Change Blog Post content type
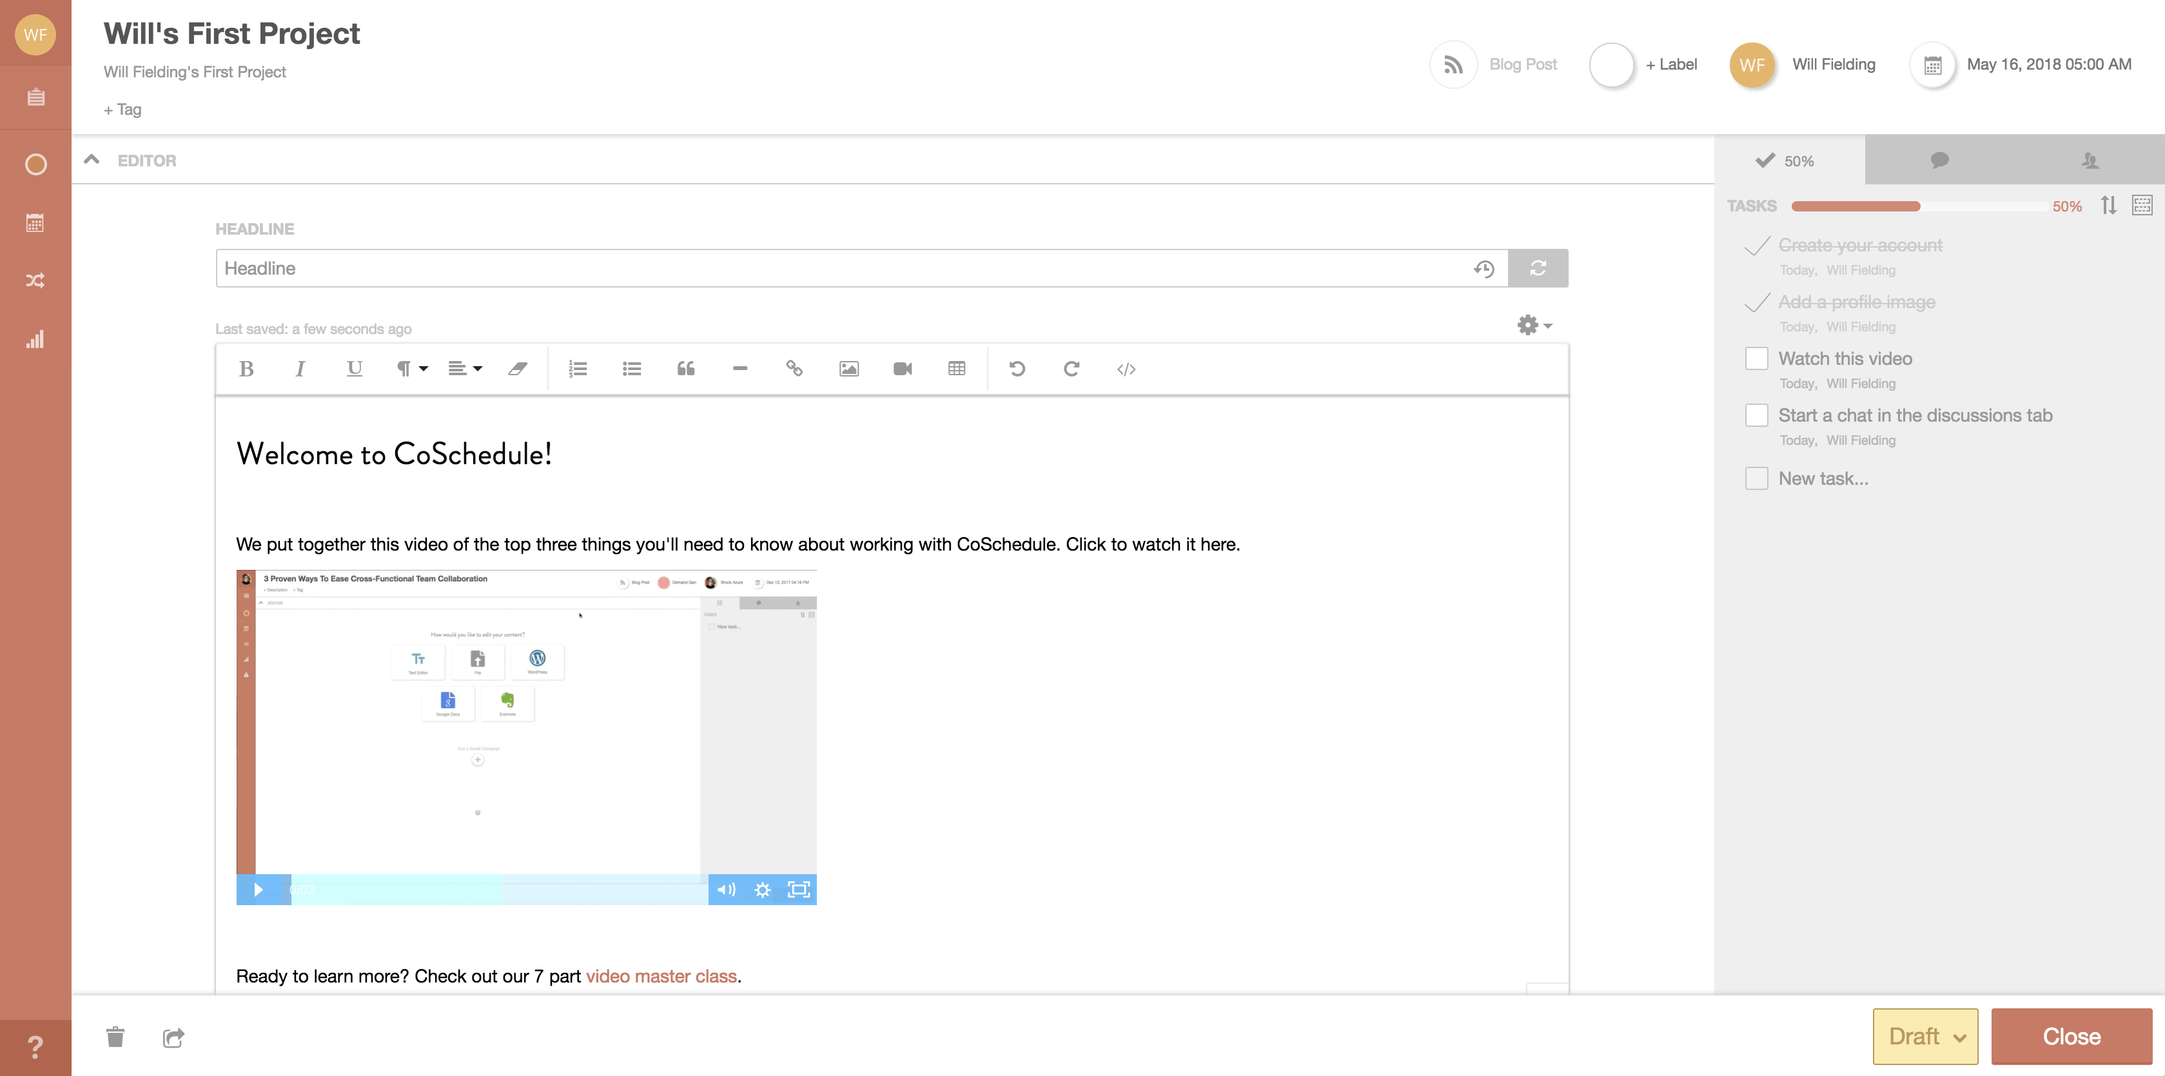The height and width of the screenshot is (1076, 2165). 1494,64
